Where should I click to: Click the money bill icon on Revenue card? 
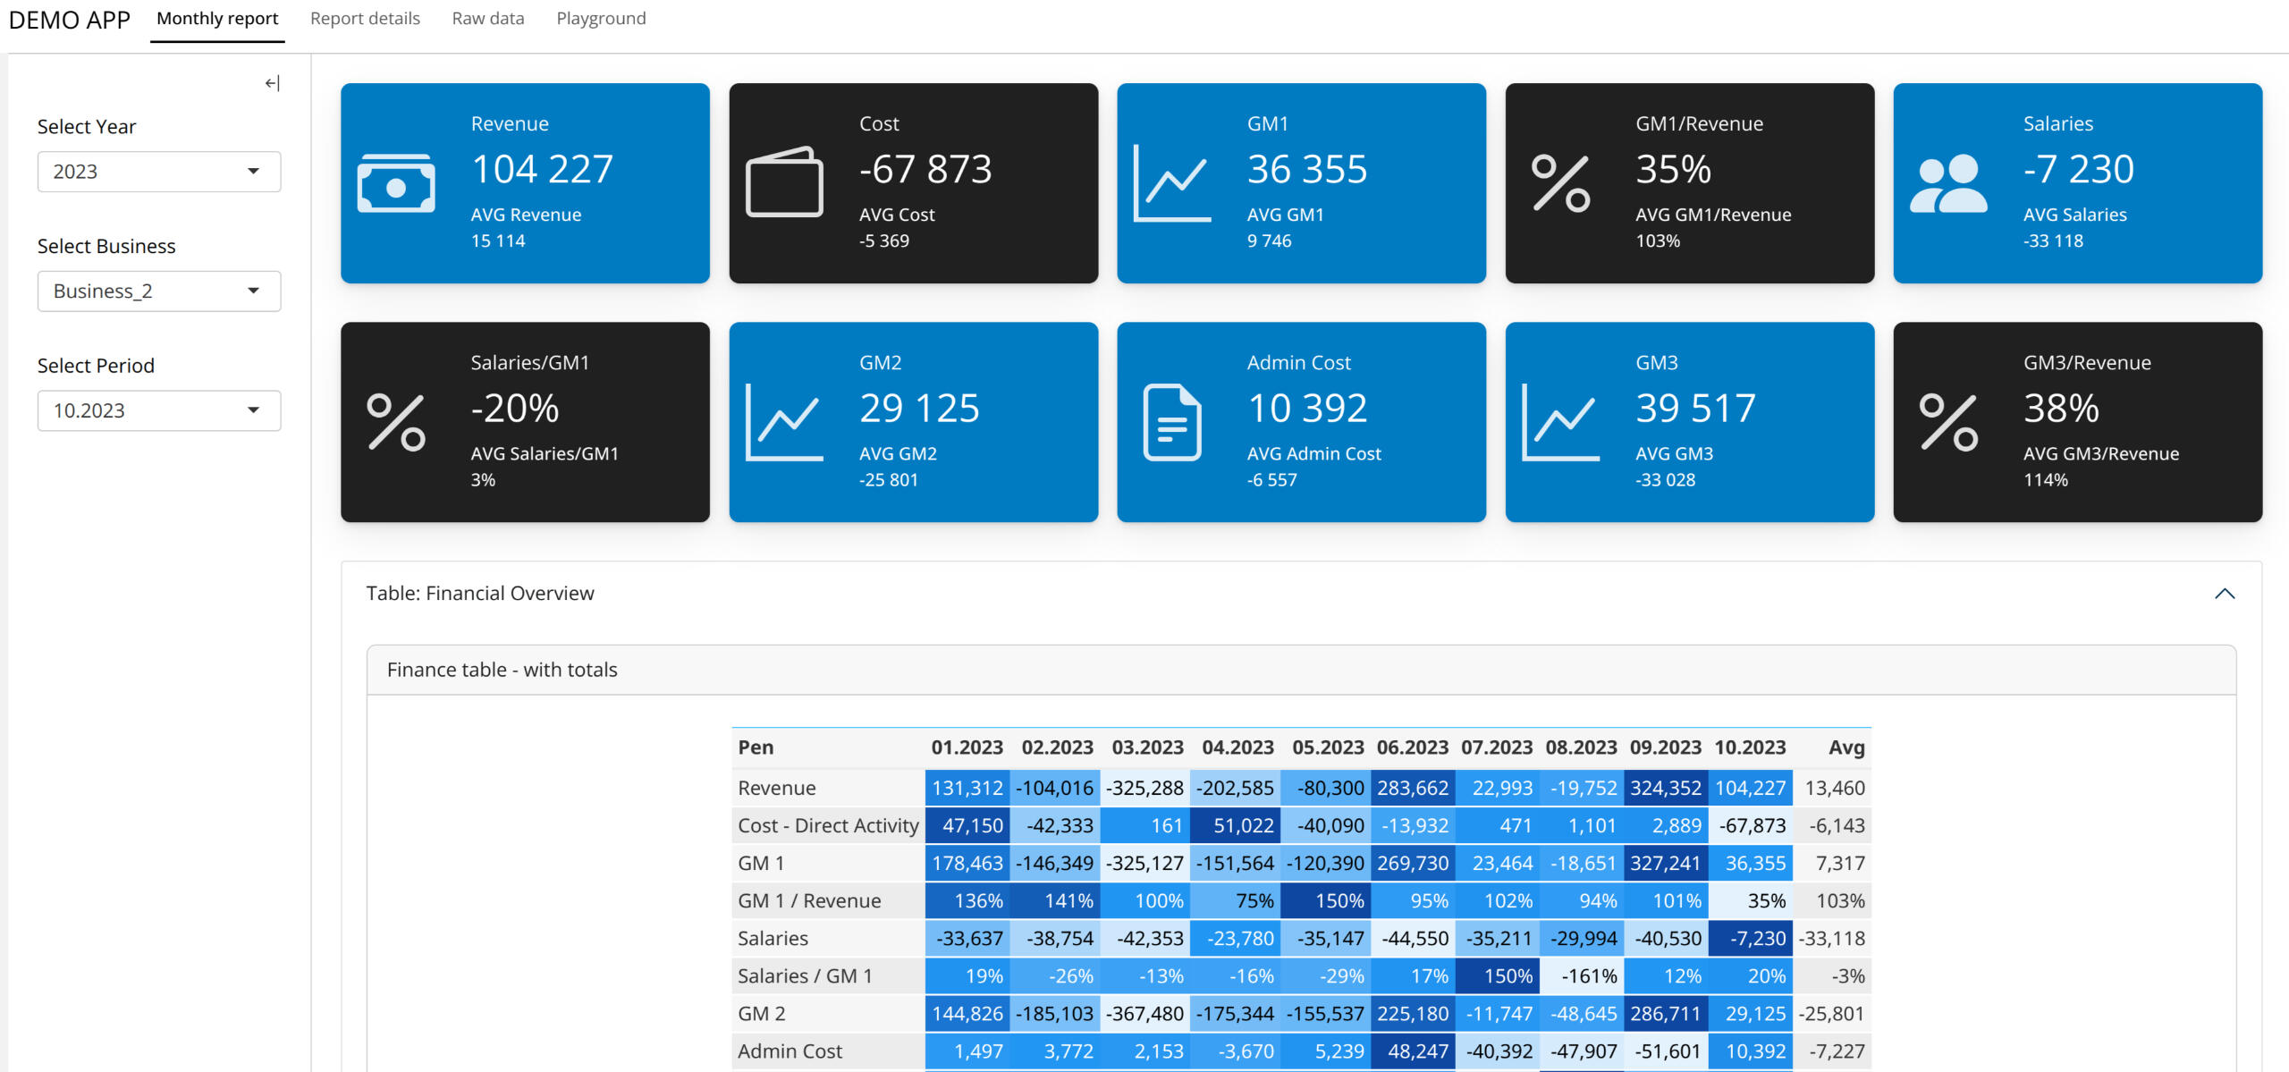[x=396, y=183]
